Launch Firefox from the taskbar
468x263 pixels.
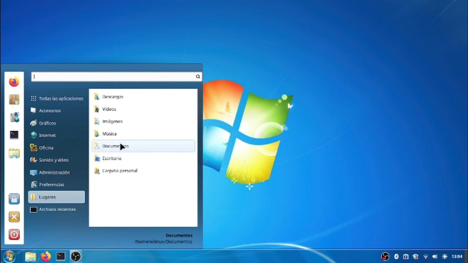coord(46,257)
